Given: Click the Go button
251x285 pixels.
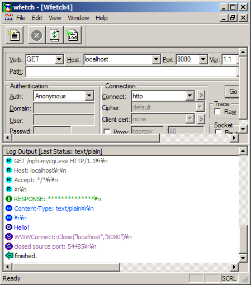Looking at the screenshot, I should click(x=233, y=92).
